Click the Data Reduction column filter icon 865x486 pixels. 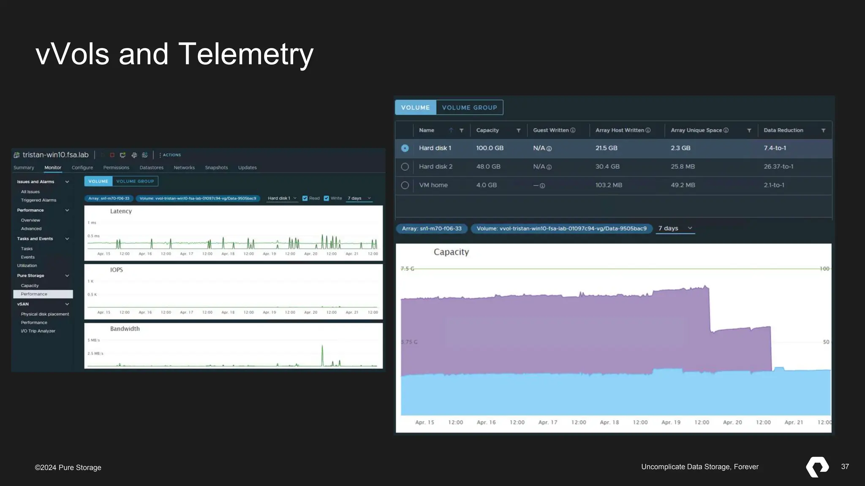click(x=823, y=131)
